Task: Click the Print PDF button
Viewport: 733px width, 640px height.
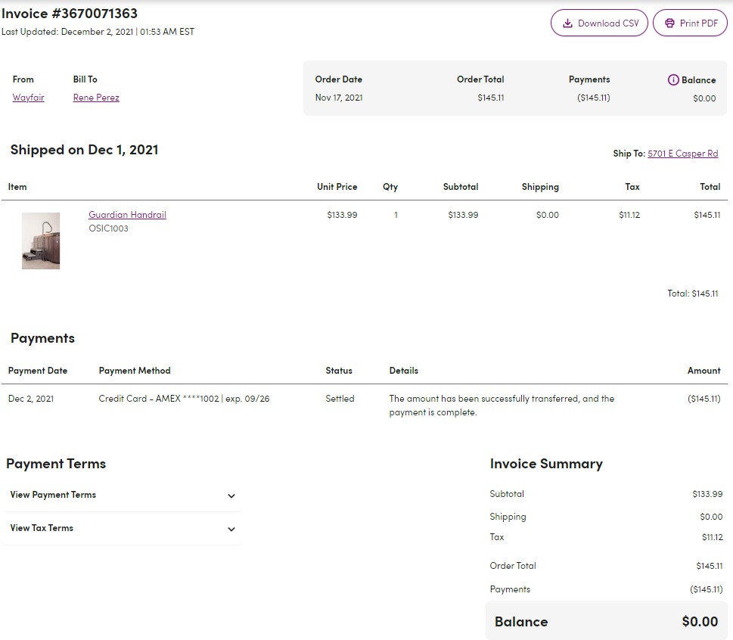Action: click(x=690, y=23)
